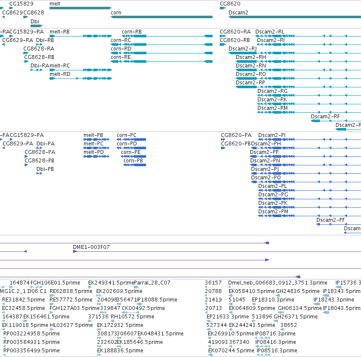Select transcript Dscam2-RP

click(x=250, y=83)
